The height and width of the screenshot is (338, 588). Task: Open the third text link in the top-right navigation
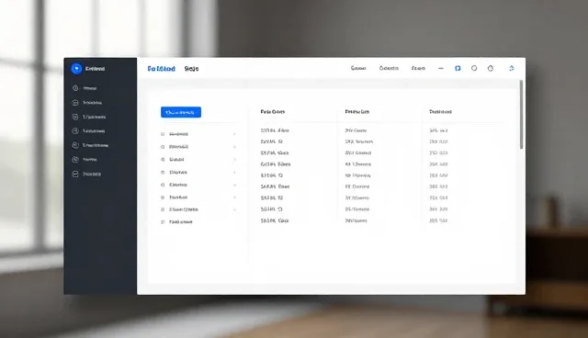coord(418,68)
